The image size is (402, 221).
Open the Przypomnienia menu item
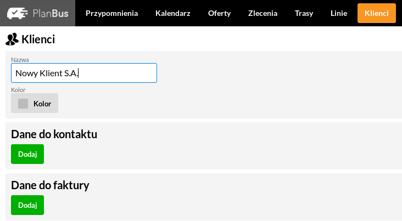pos(112,13)
